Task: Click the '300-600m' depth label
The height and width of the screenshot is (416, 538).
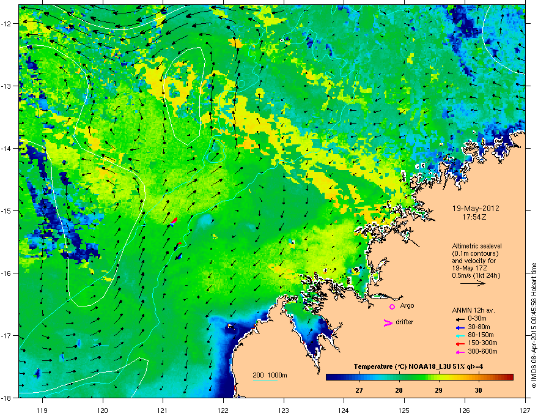Action: 482,351
